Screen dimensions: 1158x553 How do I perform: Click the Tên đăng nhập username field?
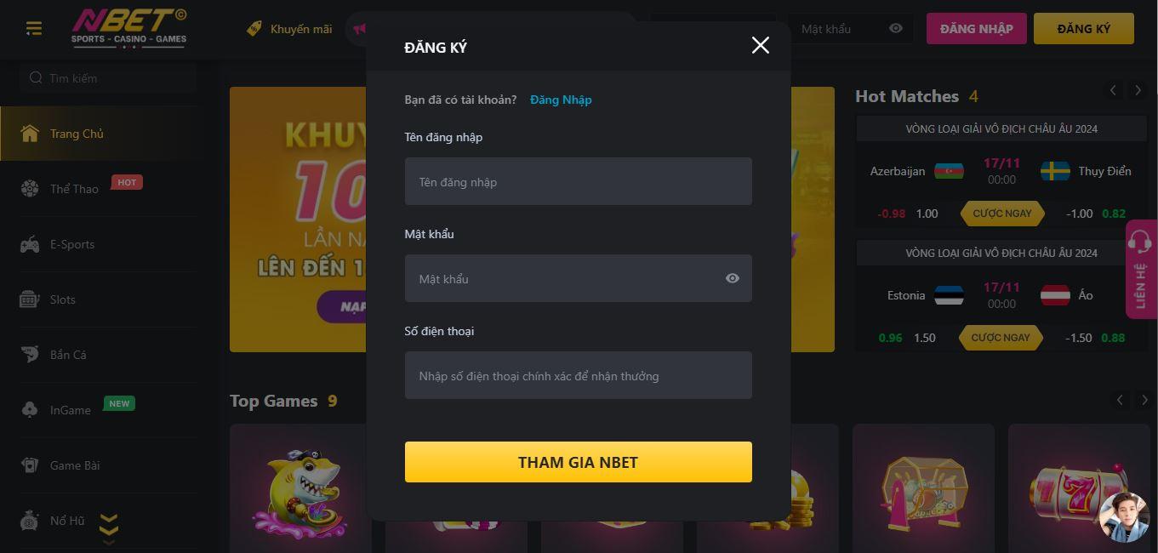pyautogui.click(x=579, y=181)
